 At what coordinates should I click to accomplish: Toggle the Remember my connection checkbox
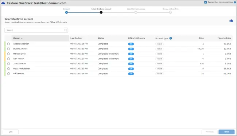[205, 2]
